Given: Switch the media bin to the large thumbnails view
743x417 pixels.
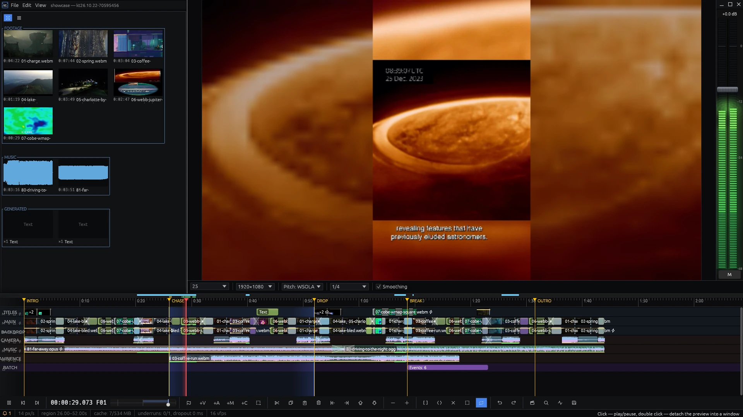Looking at the screenshot, I should [x=8, y=18].
